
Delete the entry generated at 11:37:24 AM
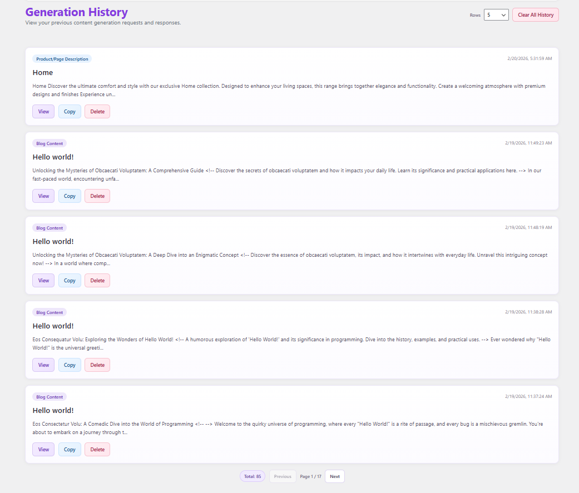pyautogui.click(x=97, y=450)
